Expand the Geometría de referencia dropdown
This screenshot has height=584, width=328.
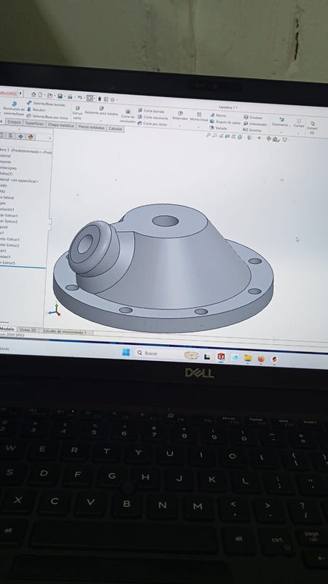(x=281, y=132)
